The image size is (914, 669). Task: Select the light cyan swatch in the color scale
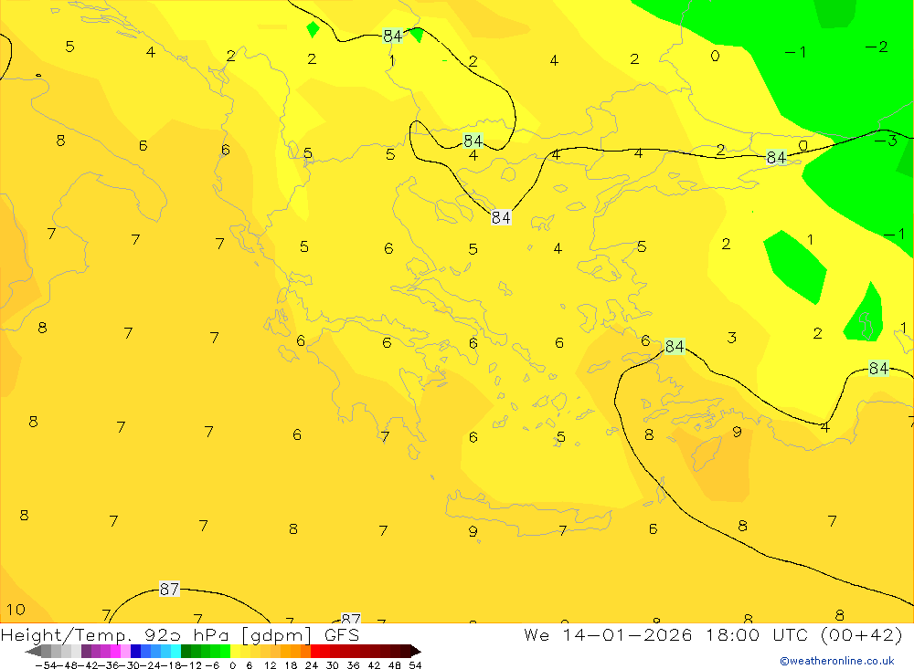pyautogui.click(x=175, y=651)
